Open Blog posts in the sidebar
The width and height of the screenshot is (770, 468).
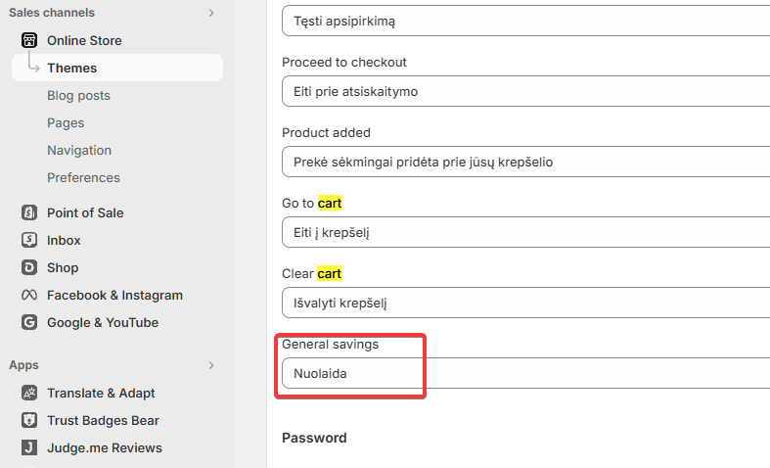pos(78,95)
